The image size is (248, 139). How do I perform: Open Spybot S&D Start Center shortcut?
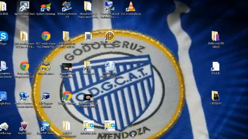pos(24,7)
